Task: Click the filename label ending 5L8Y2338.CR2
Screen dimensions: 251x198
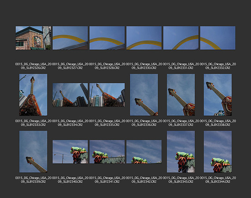Action: [x=218, y=123]
